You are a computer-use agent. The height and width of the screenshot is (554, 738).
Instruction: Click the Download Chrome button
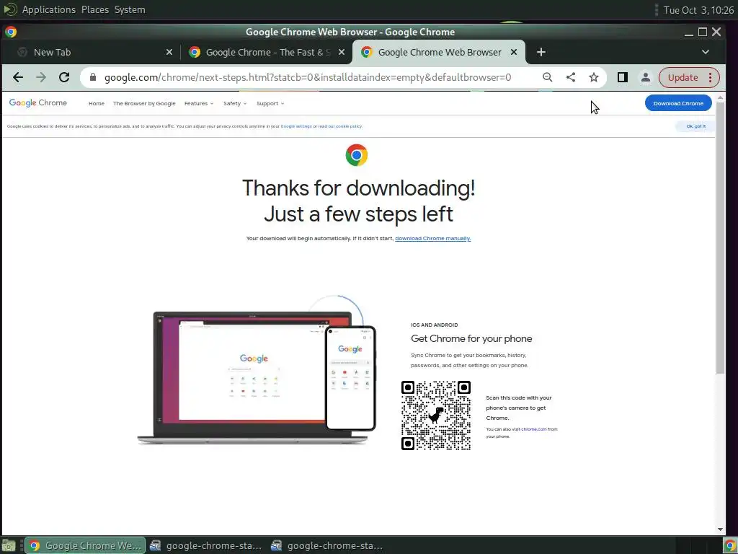[677, 103]
